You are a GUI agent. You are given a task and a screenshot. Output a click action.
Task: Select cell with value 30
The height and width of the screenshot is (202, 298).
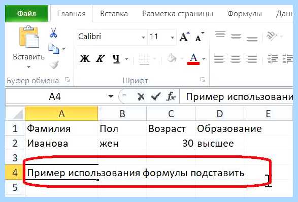coord(171,143)
